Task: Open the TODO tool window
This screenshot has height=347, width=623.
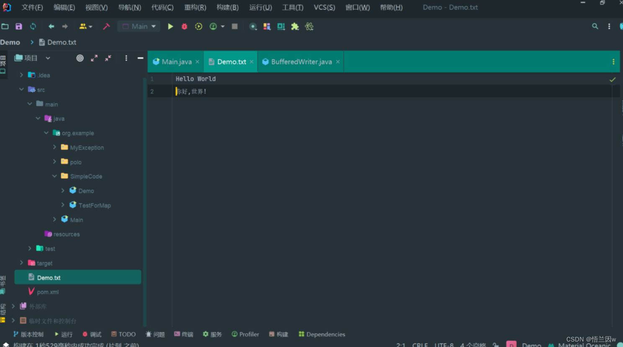Action: 123,334
